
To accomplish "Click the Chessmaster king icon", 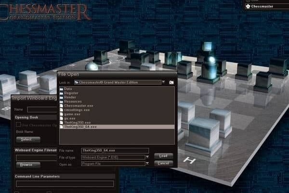I will coord(248,6).
